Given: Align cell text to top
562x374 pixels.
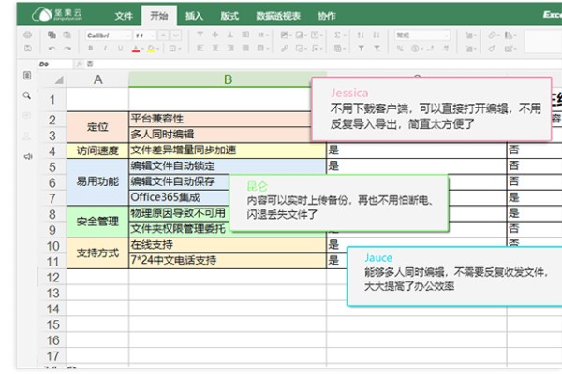Looking at the screenshot, I should tap(200, 35).
